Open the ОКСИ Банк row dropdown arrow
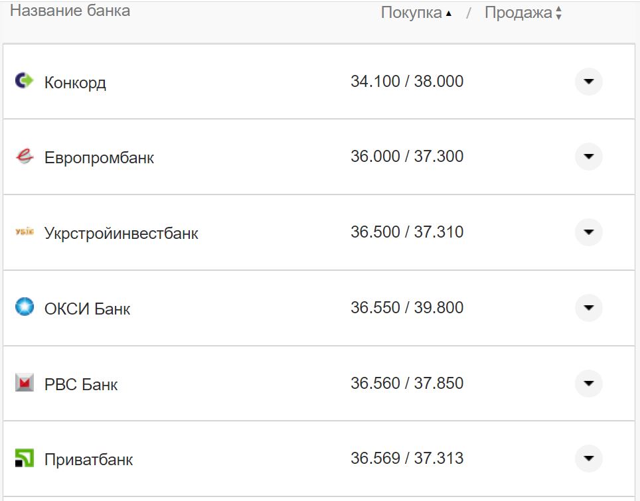The width and height of the screenshot is (640, 501). [588, 308]
